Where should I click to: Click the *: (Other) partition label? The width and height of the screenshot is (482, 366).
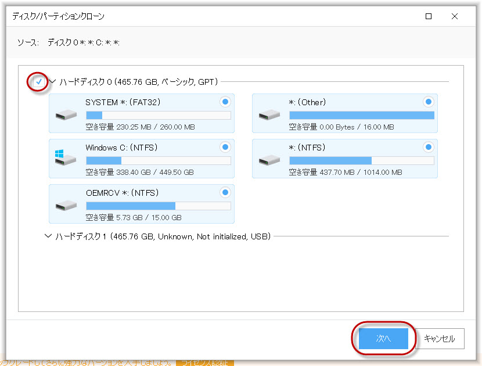pyautogui.click(x=307, y=102)
